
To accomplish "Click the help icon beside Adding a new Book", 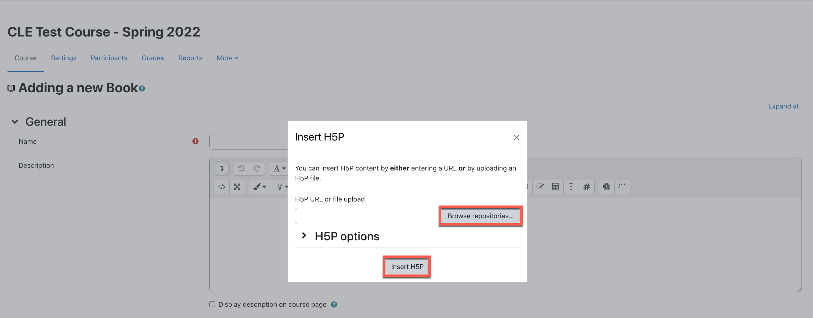I will [x=142, y=89].
